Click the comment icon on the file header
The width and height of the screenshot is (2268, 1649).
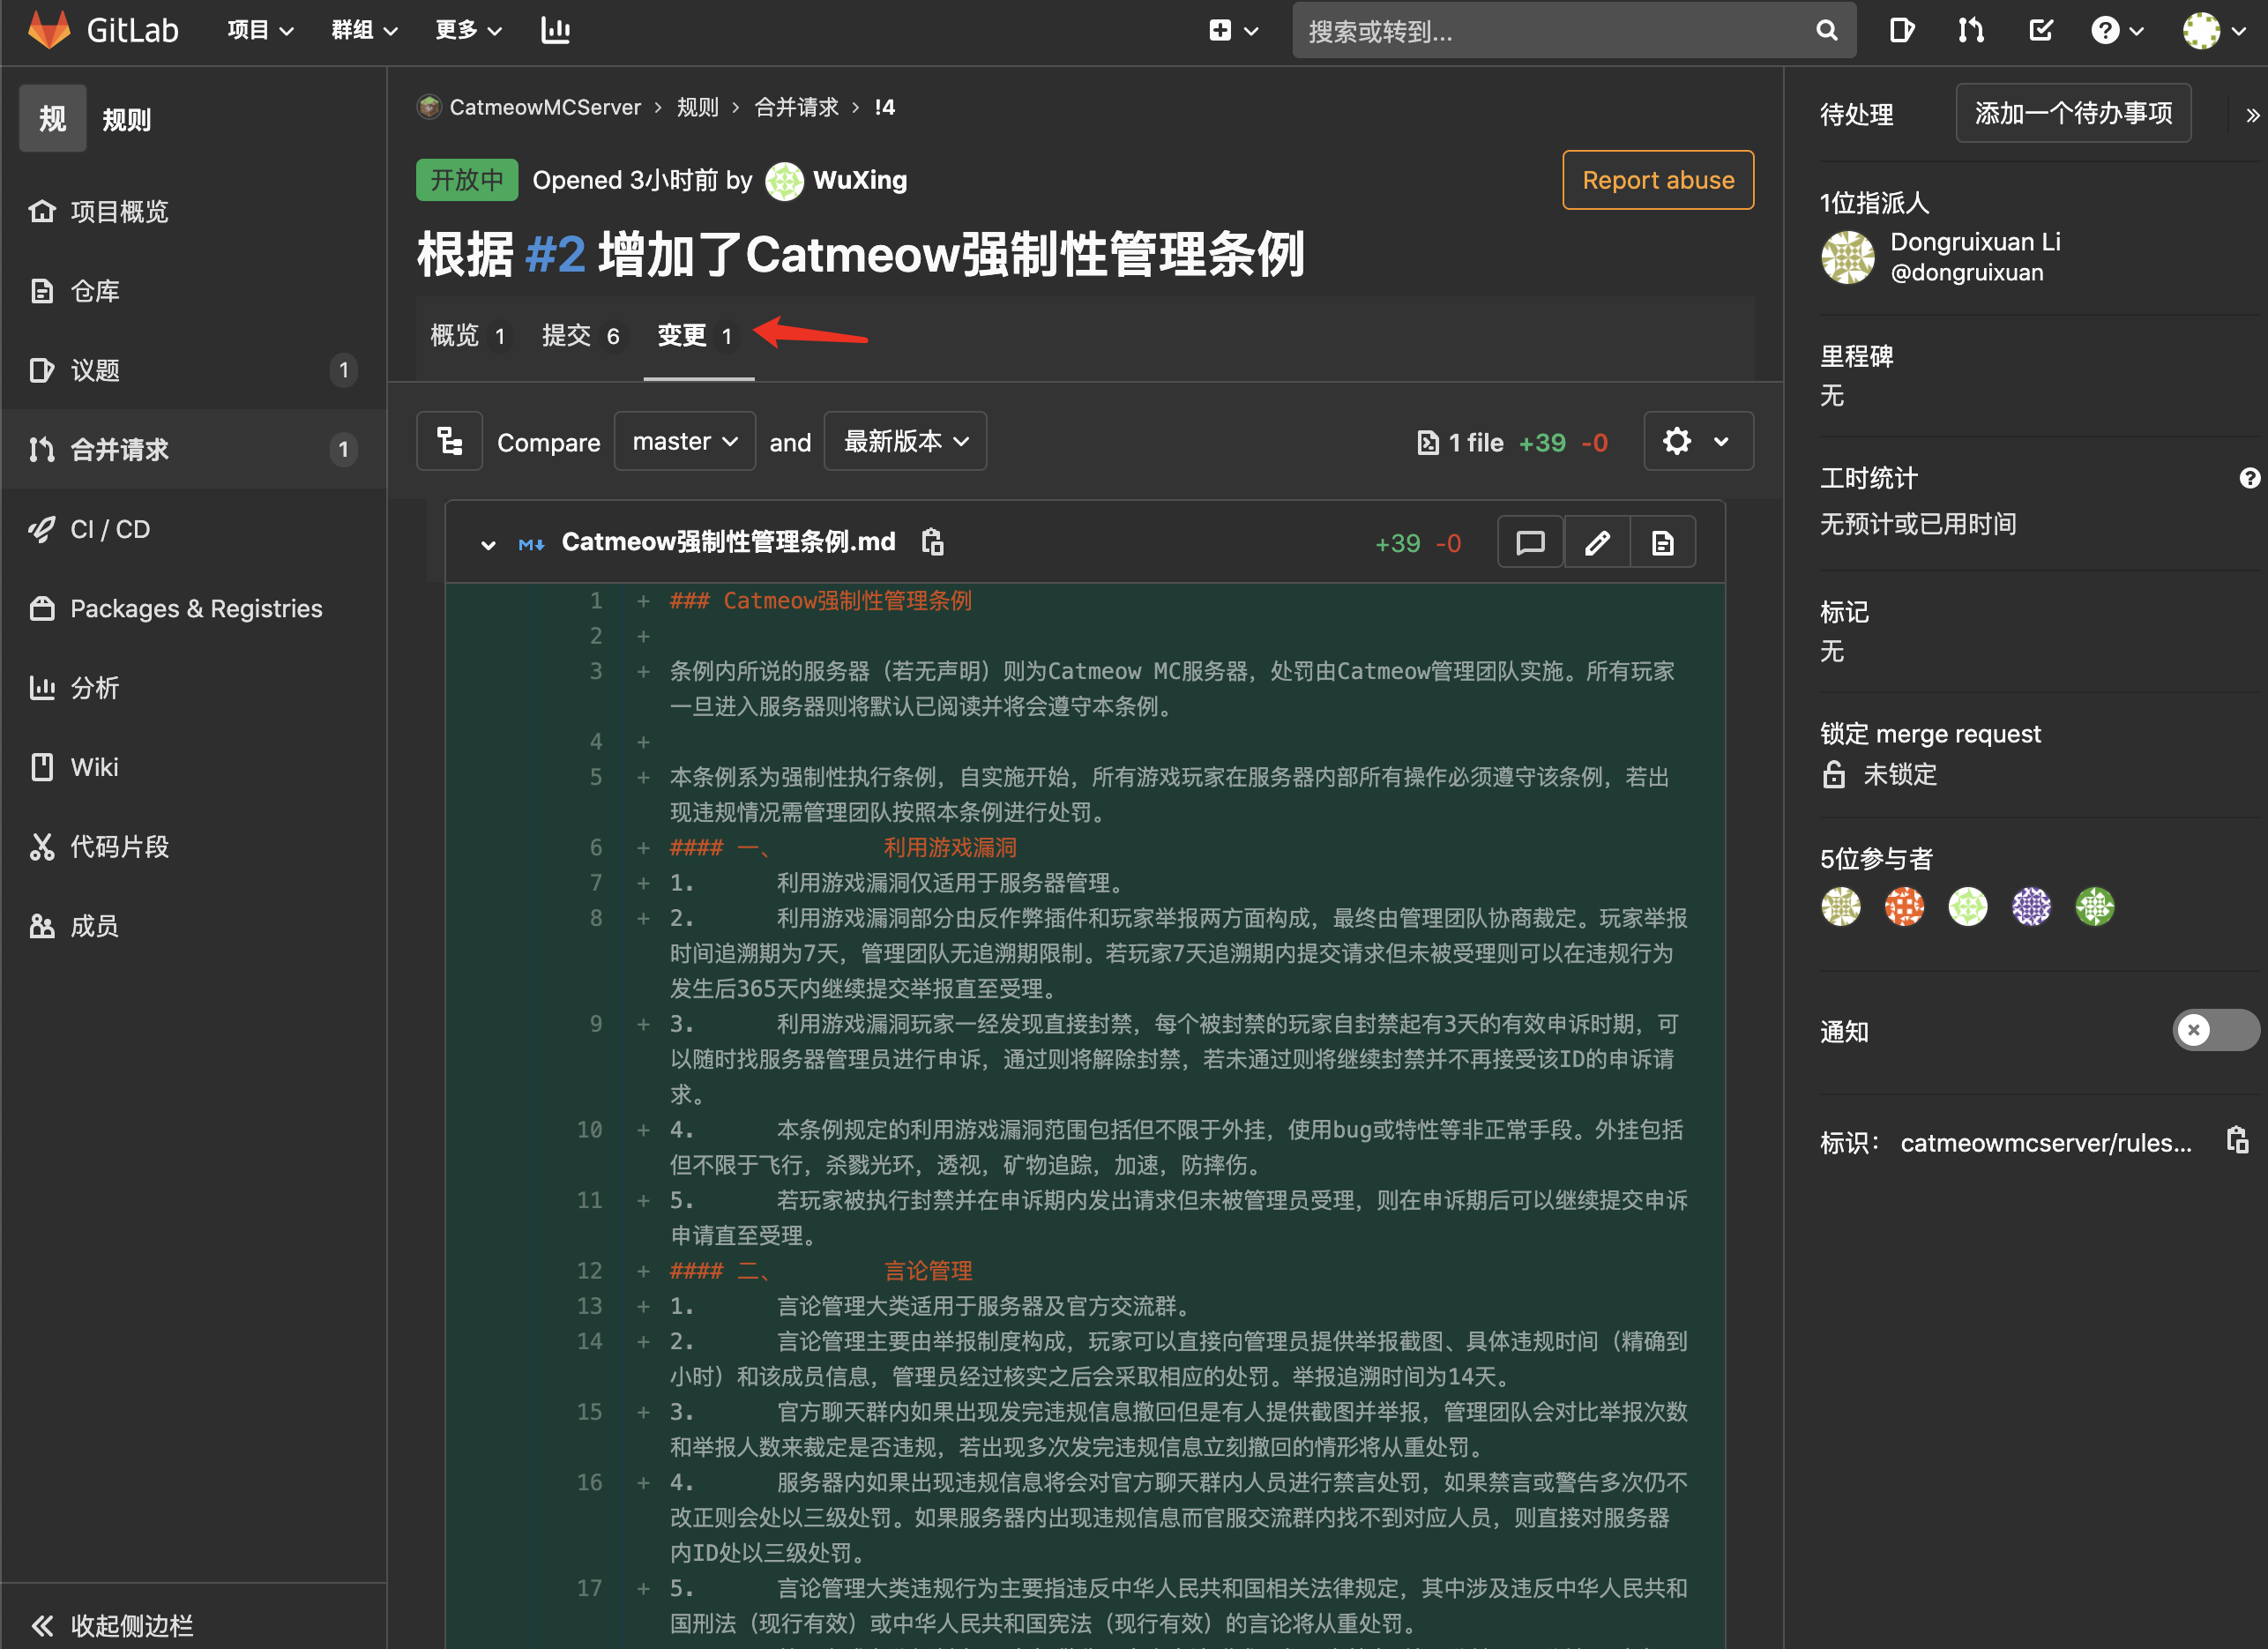[1530, 542]
